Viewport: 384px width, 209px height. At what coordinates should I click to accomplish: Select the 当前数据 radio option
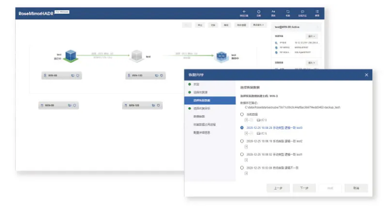pyautogui.click(x=242, y=114)
